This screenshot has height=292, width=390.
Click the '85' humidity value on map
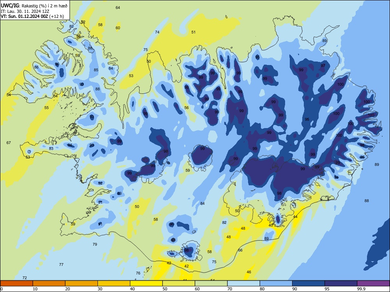pyautogui.click(x=96, y=70)
